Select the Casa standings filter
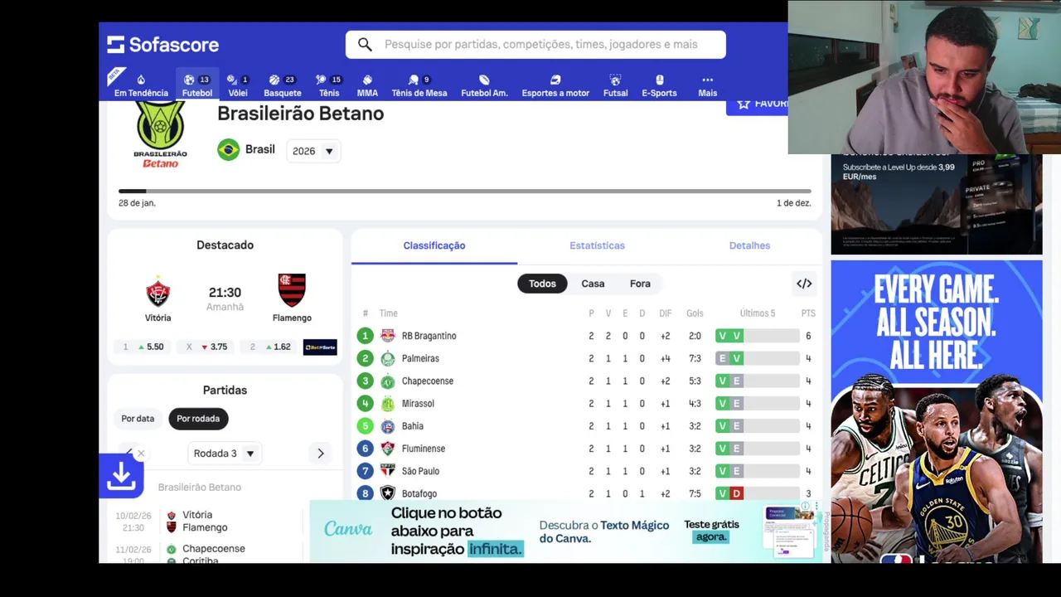 593,284
